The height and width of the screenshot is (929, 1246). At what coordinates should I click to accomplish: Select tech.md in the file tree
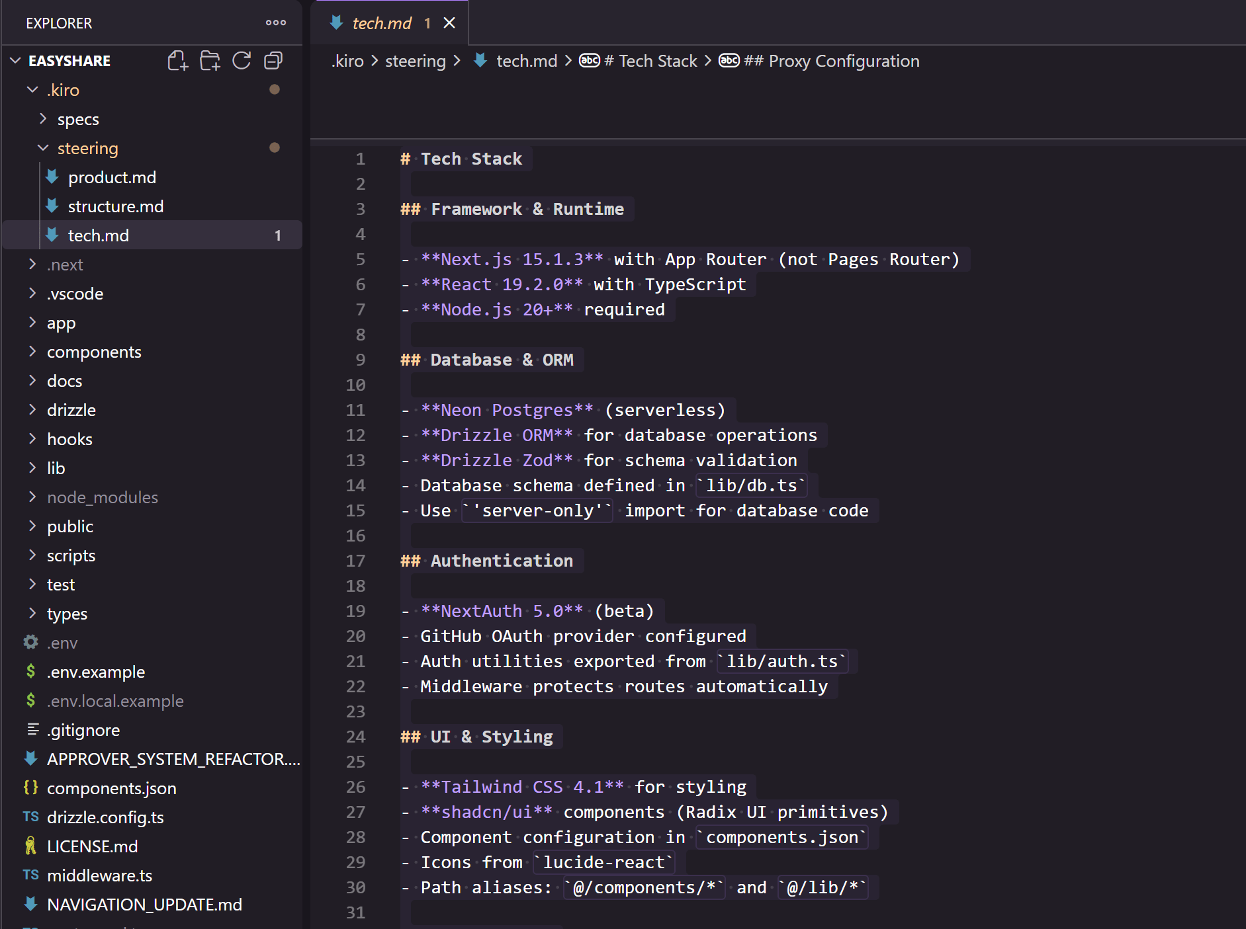152,235
